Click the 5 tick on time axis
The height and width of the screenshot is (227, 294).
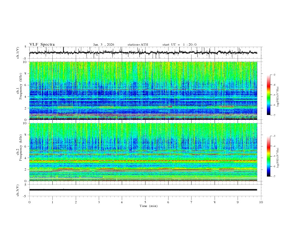[x=145, y=202]
